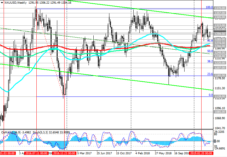Click the Stoch(5,3,3) indicator label

40,132
